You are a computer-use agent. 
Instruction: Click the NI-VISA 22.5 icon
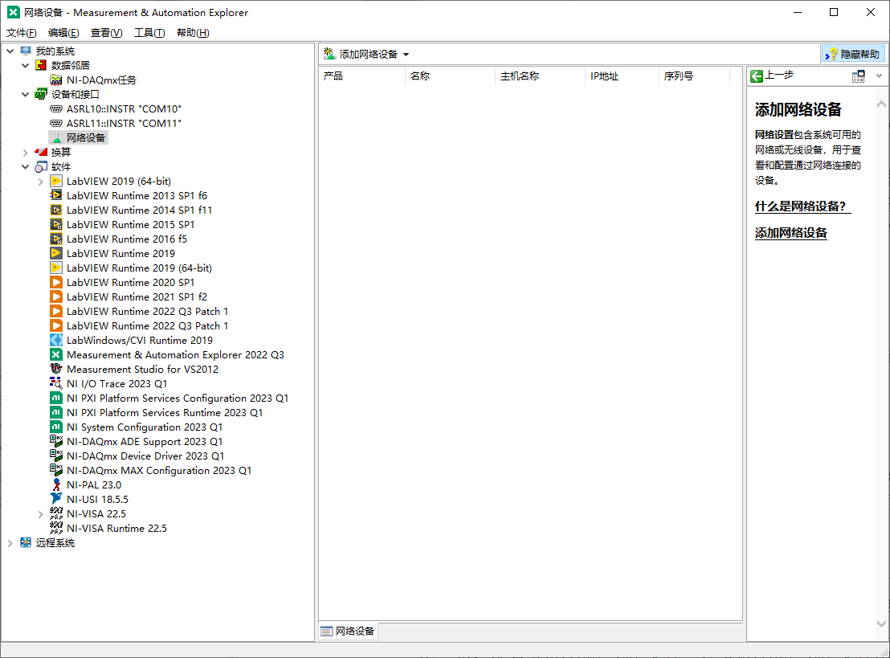[56, 514]
